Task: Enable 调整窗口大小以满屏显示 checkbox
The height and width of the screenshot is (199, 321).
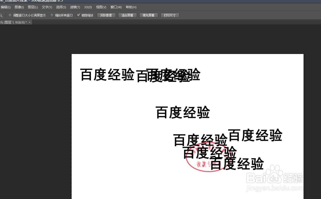Action: (x=10, y=15)
